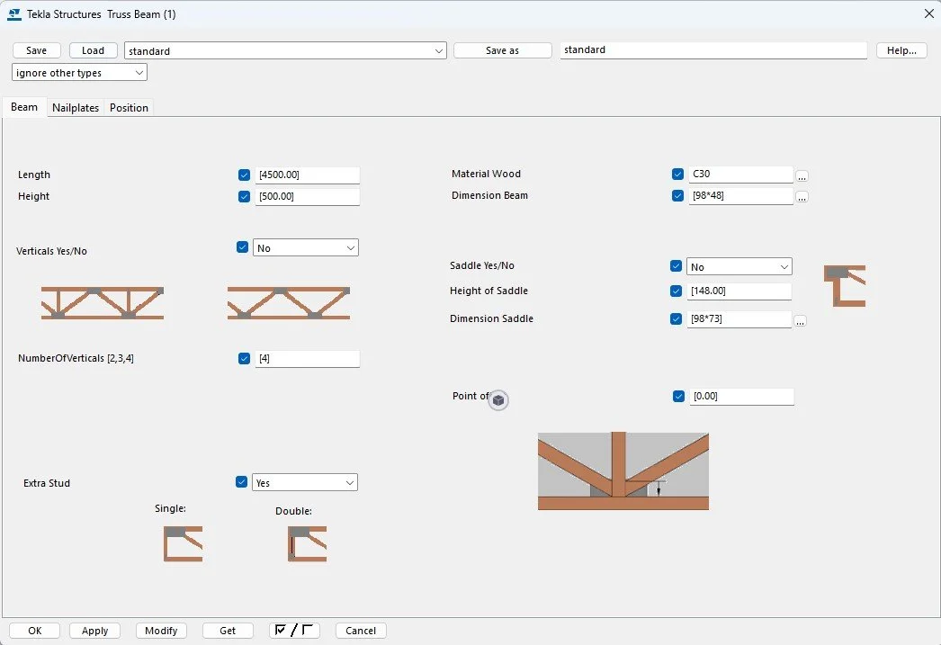Switch to the Position tab
Image resolution: width=941 pixels, height=645 pixels.
point(129,107)
